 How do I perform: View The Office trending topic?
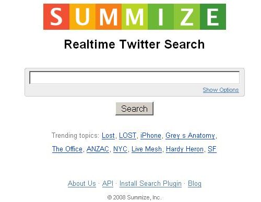point(67,149)
